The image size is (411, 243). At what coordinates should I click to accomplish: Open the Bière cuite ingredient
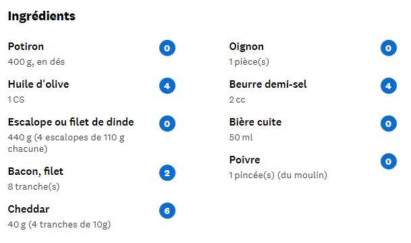(255, 122)
